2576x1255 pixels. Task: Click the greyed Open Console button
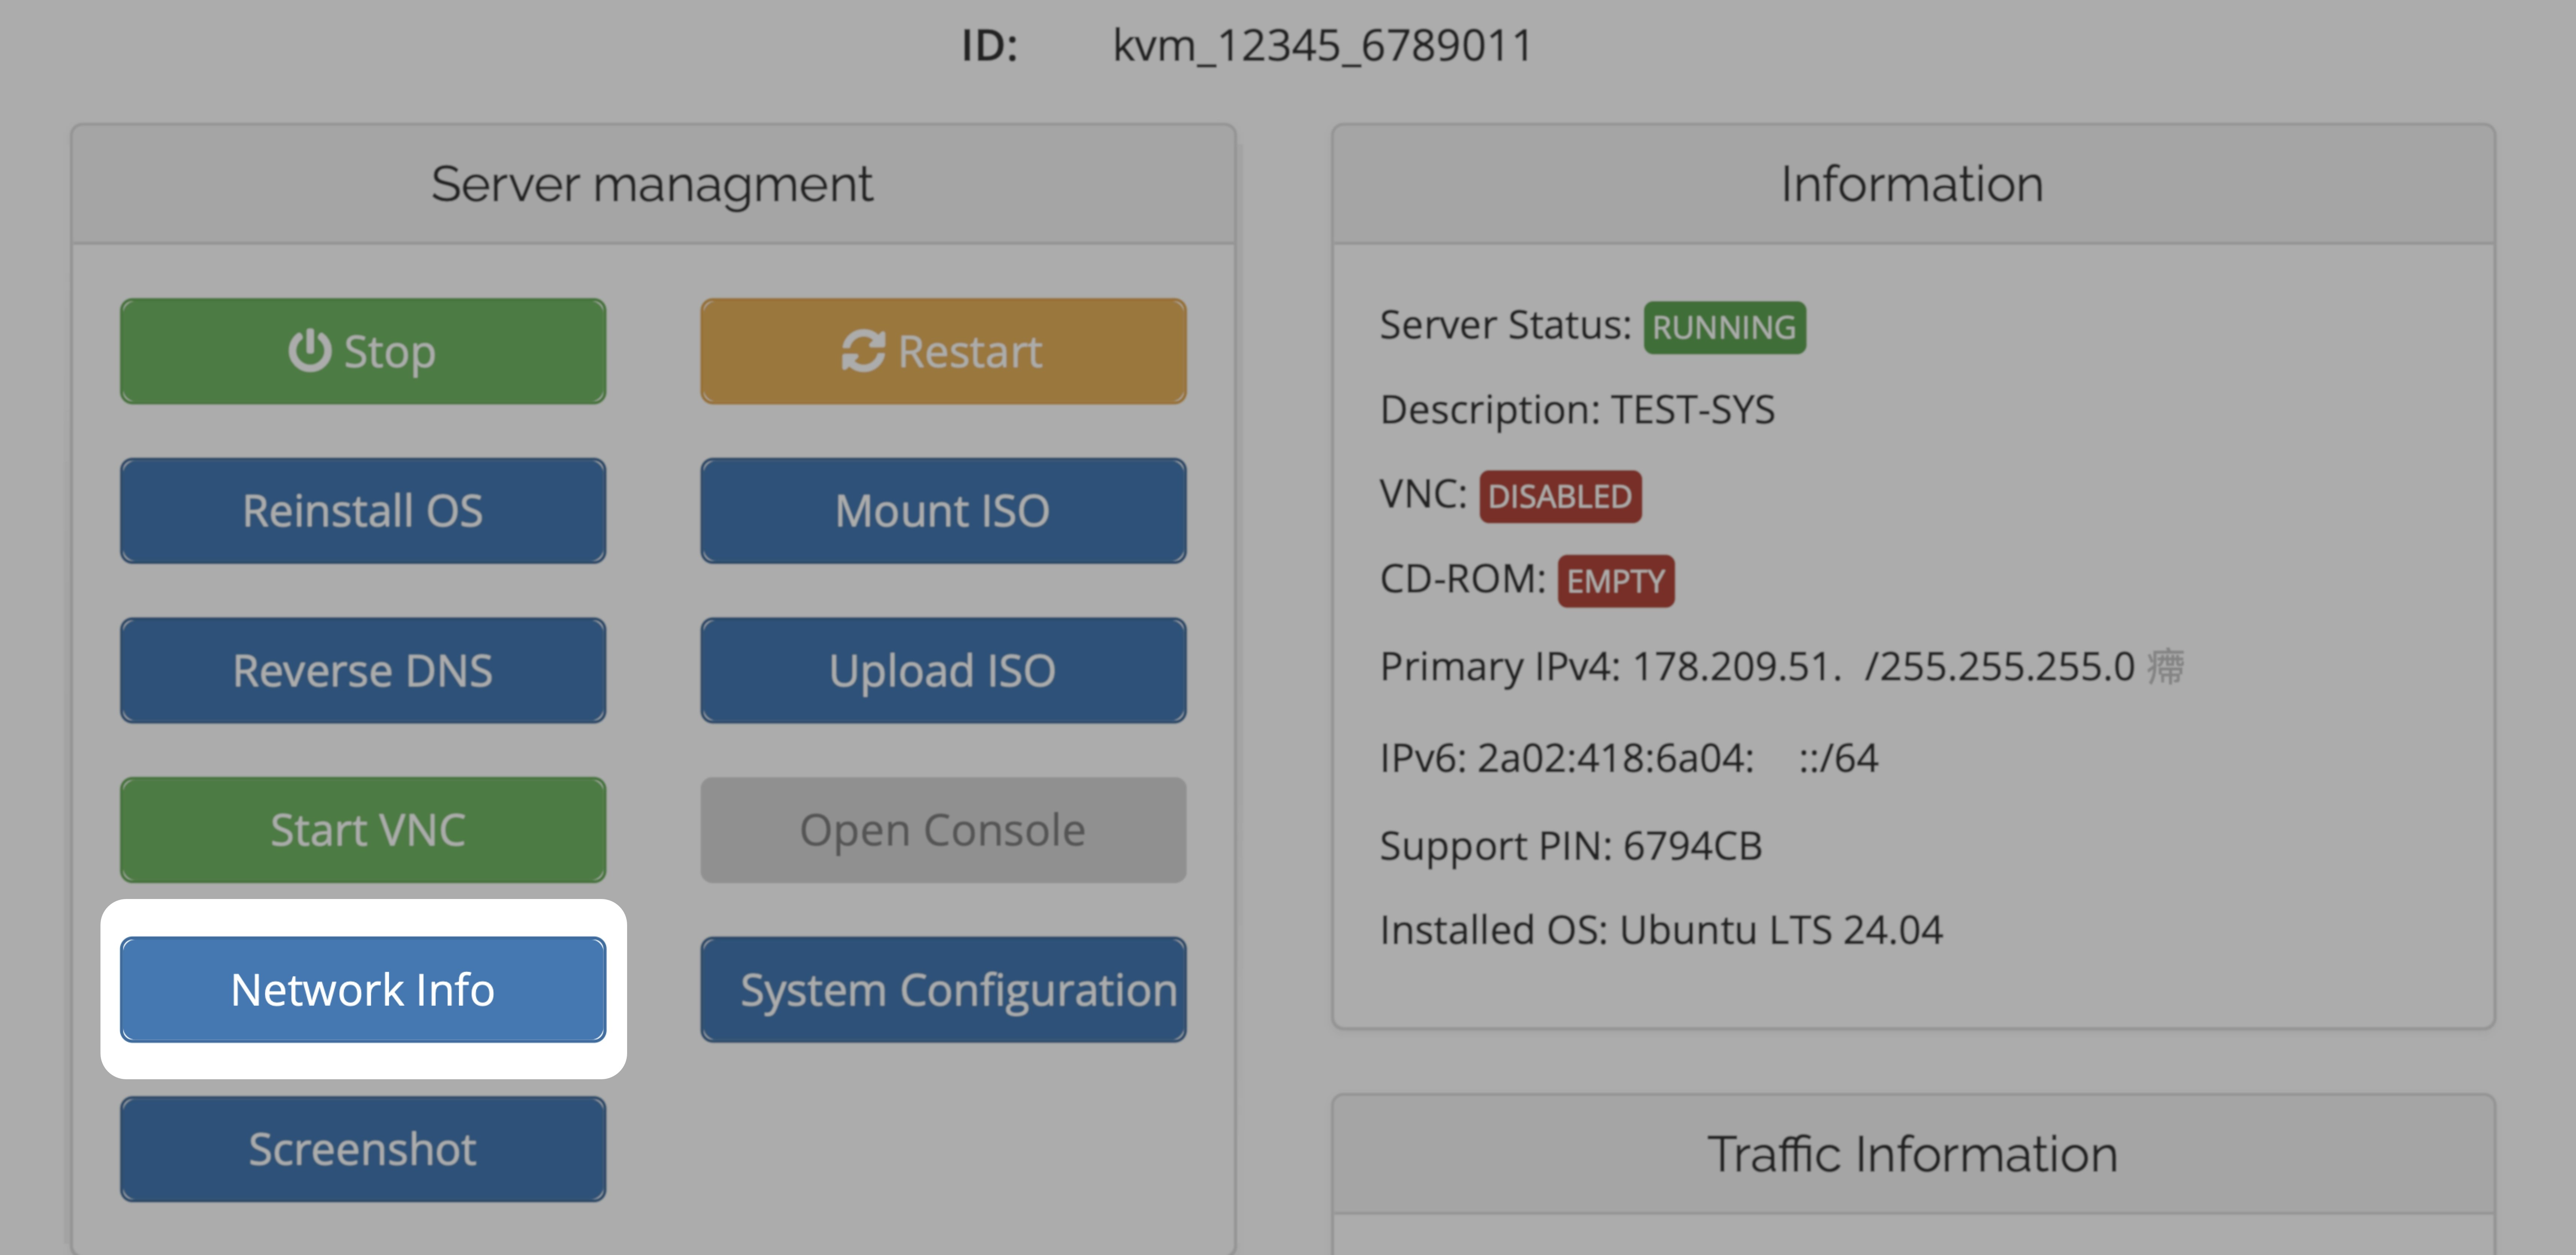click(x=942, y=830)
